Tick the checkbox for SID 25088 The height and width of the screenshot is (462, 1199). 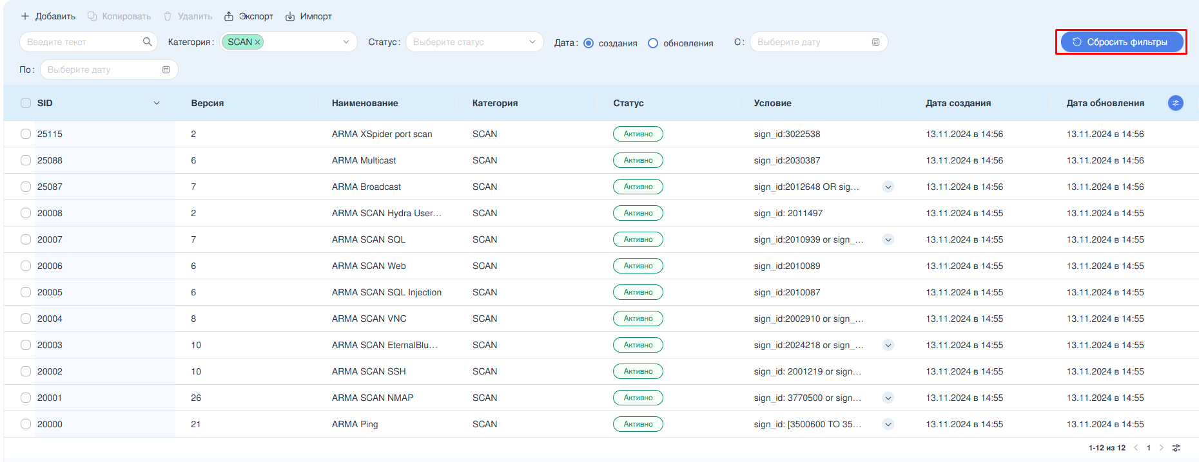pyautogui.click(x=26, y=160)
